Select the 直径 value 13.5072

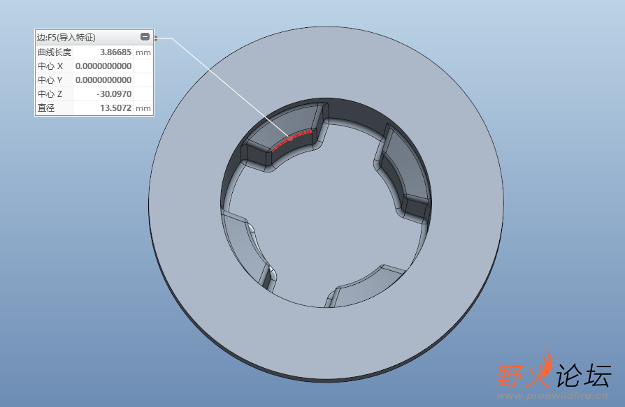click(115, 108)
